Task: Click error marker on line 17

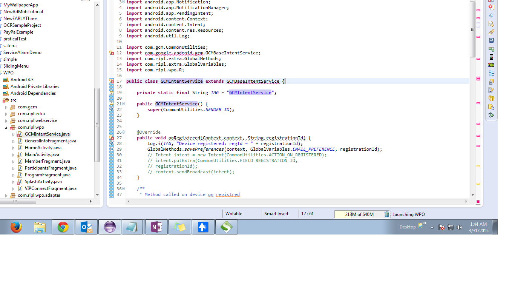Action: point(112,81)
